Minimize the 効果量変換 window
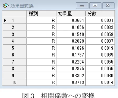This screenshot has height=98, width=118. click(x=82, y=6)
